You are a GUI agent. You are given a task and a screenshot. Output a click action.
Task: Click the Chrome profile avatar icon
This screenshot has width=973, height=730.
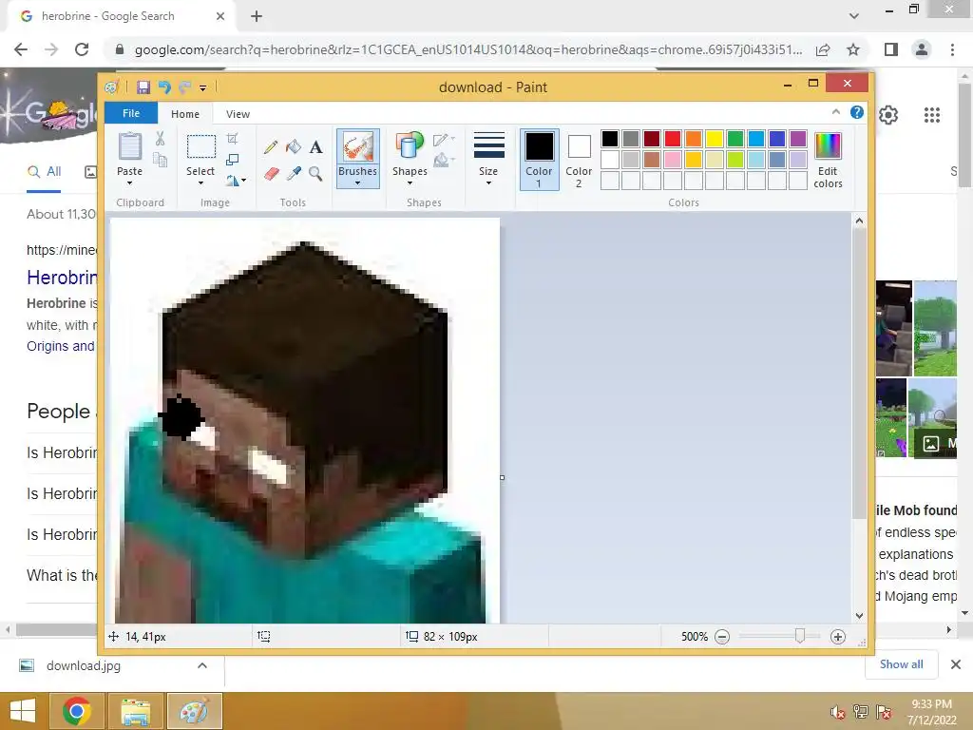[922, 49]
